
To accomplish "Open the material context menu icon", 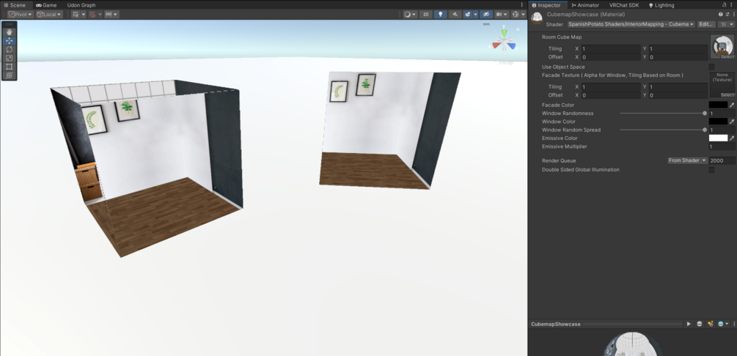I will click(733, 15).
